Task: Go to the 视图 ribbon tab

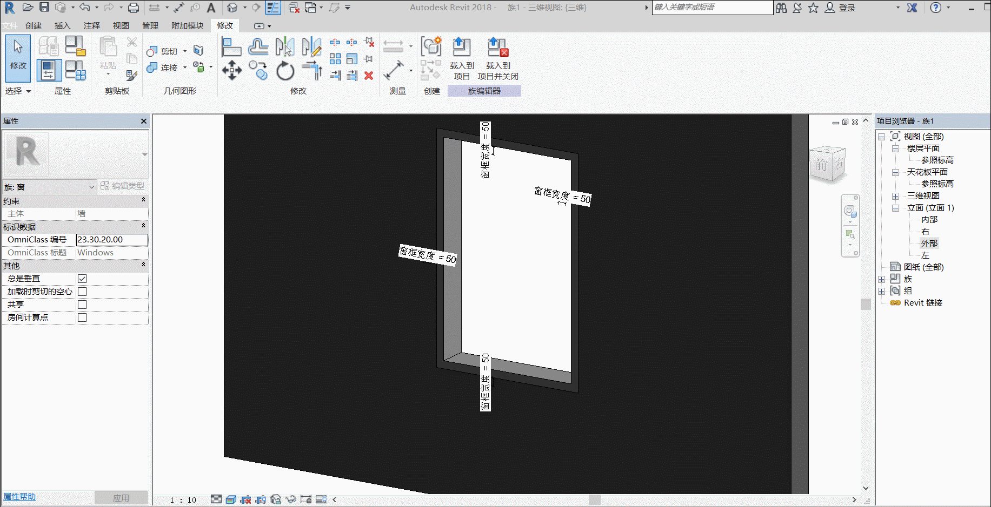Action: (121, 25)
